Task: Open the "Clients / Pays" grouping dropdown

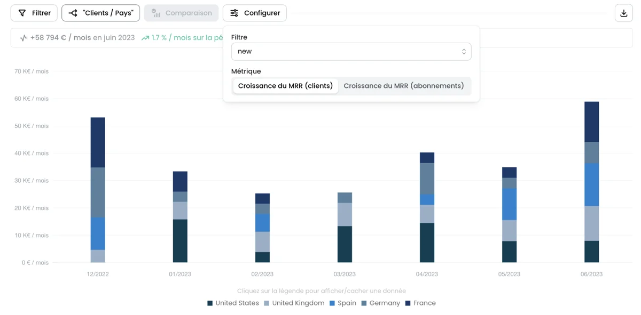Action: (101, 13)
